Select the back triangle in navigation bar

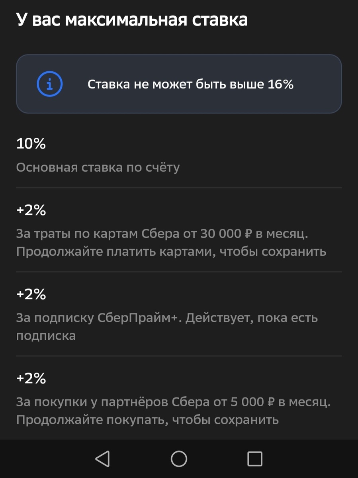[102, 458]
